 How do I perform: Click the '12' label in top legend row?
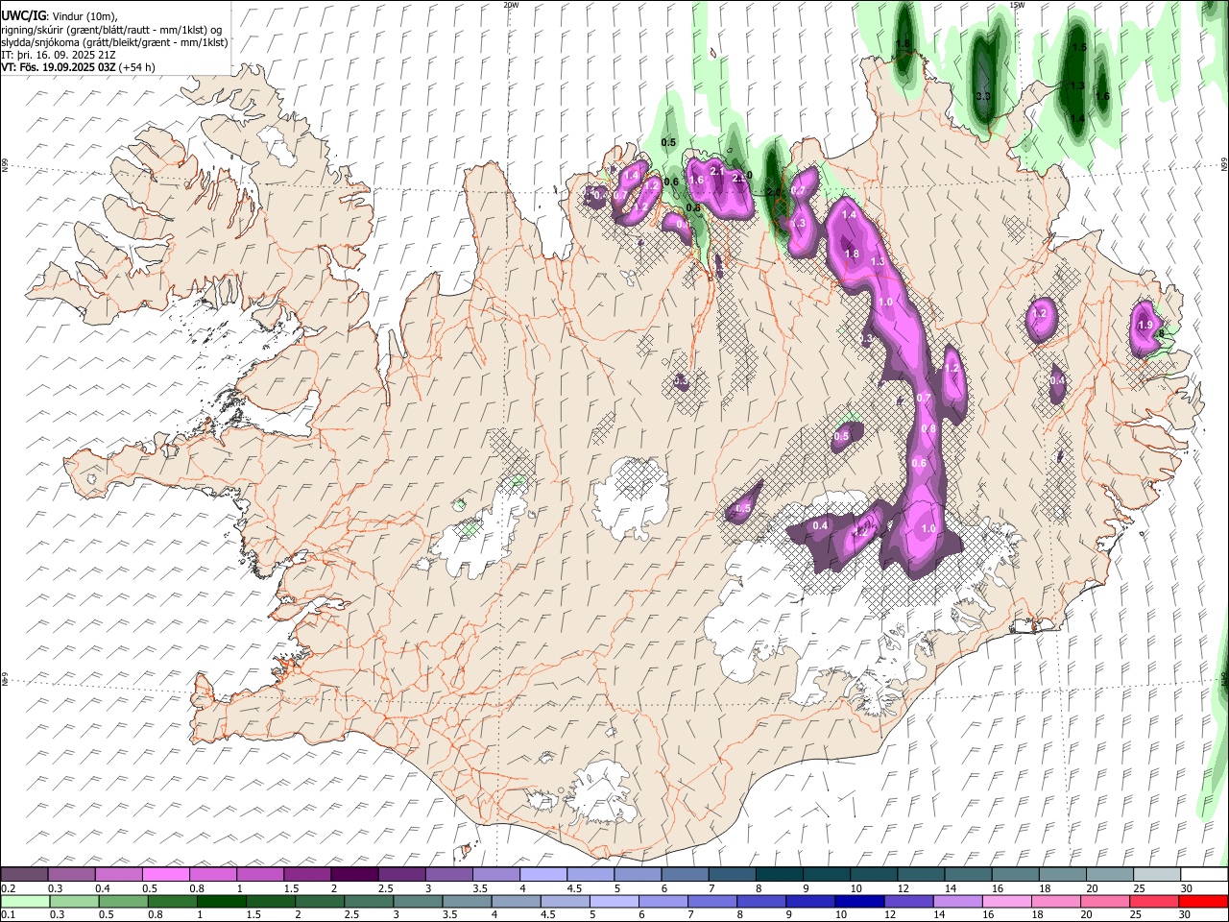[x=903, y=888]
